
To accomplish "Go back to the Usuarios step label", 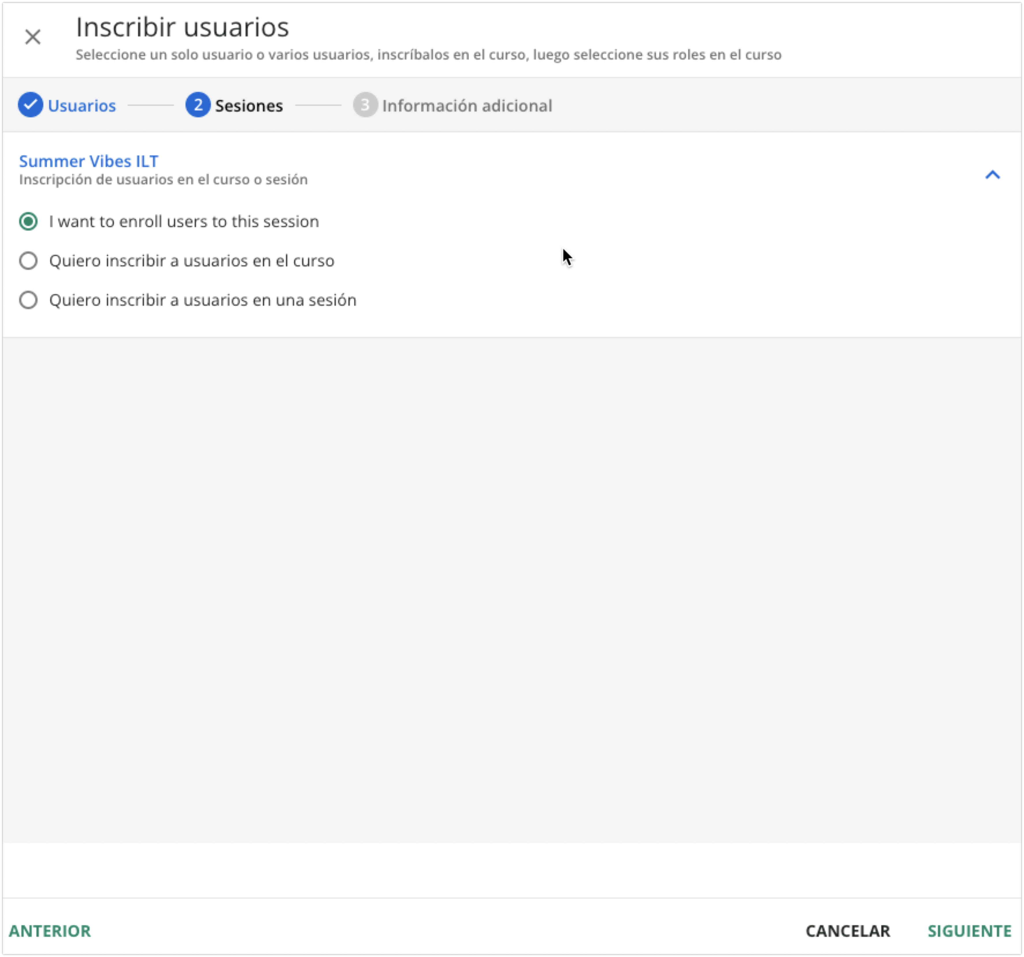I will 82,105.
